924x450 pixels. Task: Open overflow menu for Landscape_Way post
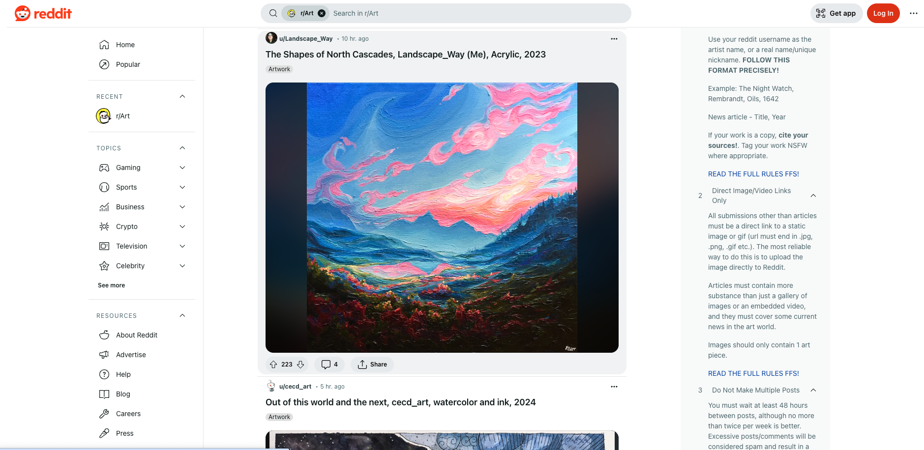614,39
